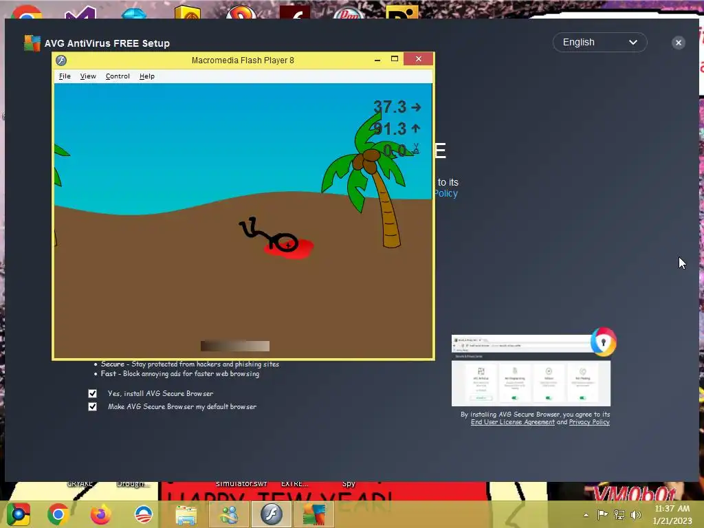The width and height of the screenshot is (704, 528).
Task: Open the Privacy Policy link under thumbnail
Action: [x=589, y=422]
